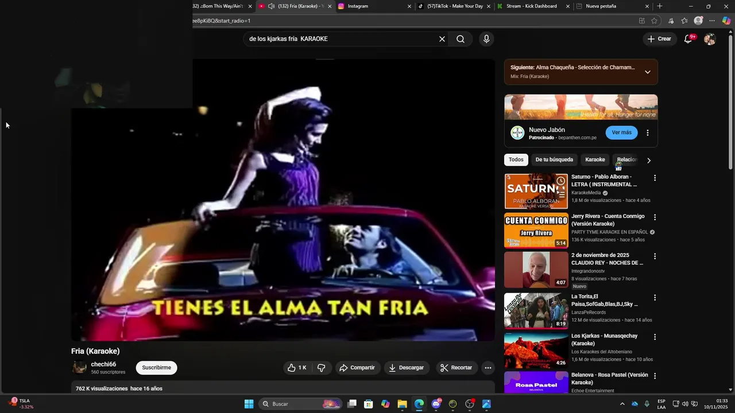
Task: Open options for Jerry Rivera - Cuenta Conmigo
Action: tap(655, 217)
